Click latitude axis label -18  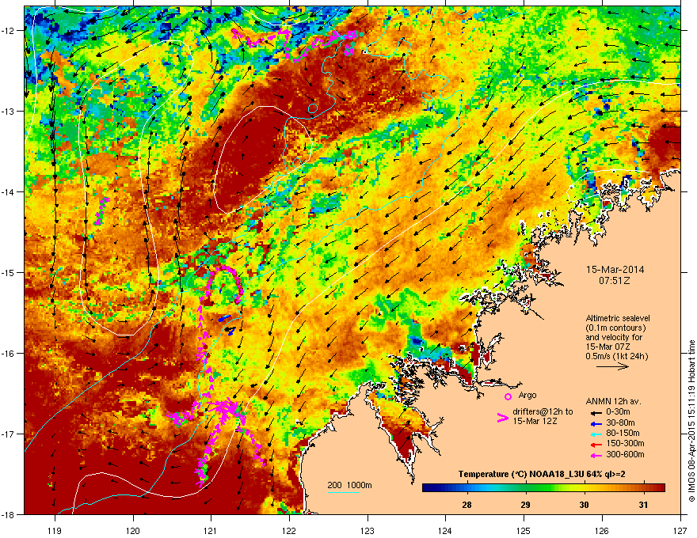click(x=9, y=514)
